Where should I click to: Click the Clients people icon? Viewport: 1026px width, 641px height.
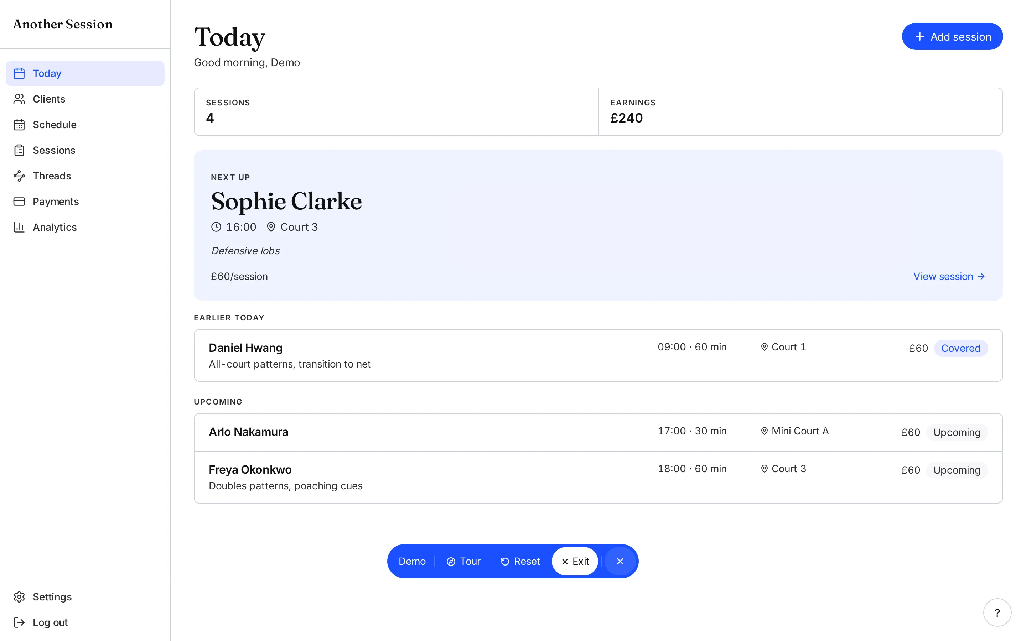[19, 99]
